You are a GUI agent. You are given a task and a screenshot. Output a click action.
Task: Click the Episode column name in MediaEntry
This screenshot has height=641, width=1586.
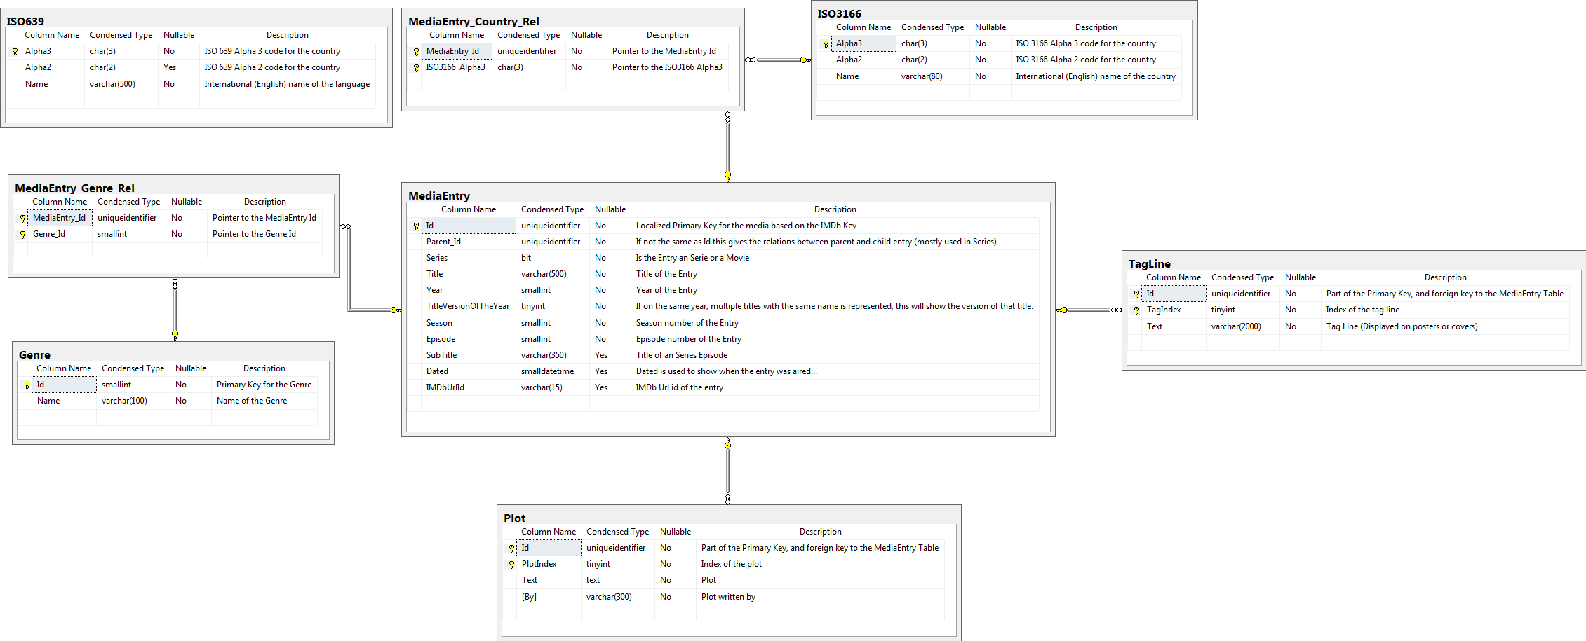click(x=441, y=339)
